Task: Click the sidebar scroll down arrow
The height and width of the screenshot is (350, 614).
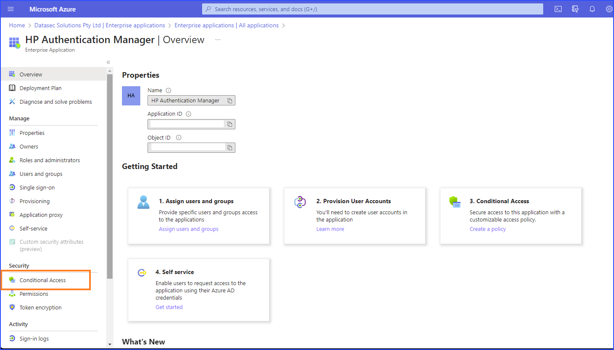Action: [x=110, y=344]
